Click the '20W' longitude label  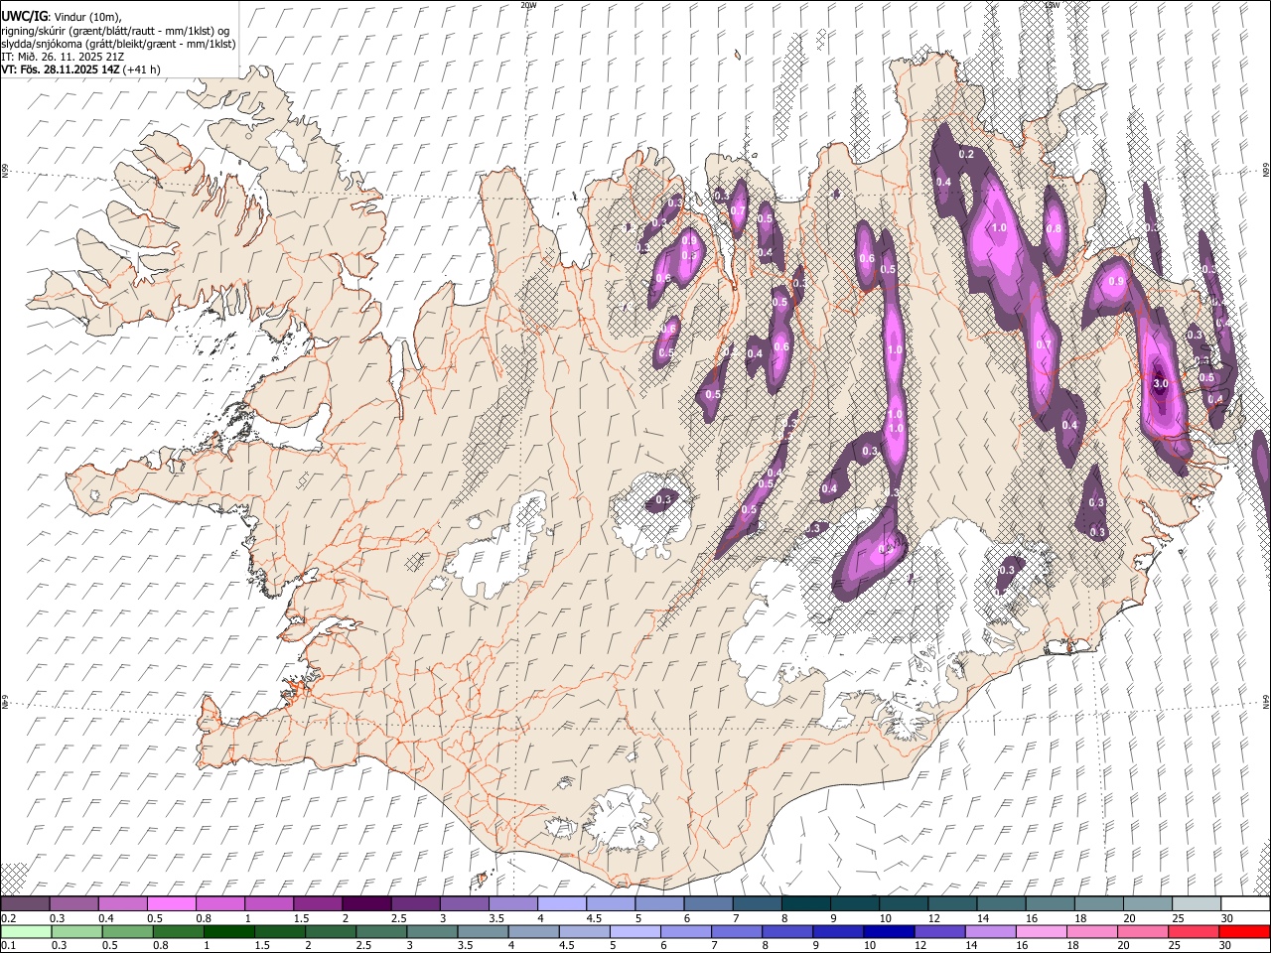tap(528, 5)
